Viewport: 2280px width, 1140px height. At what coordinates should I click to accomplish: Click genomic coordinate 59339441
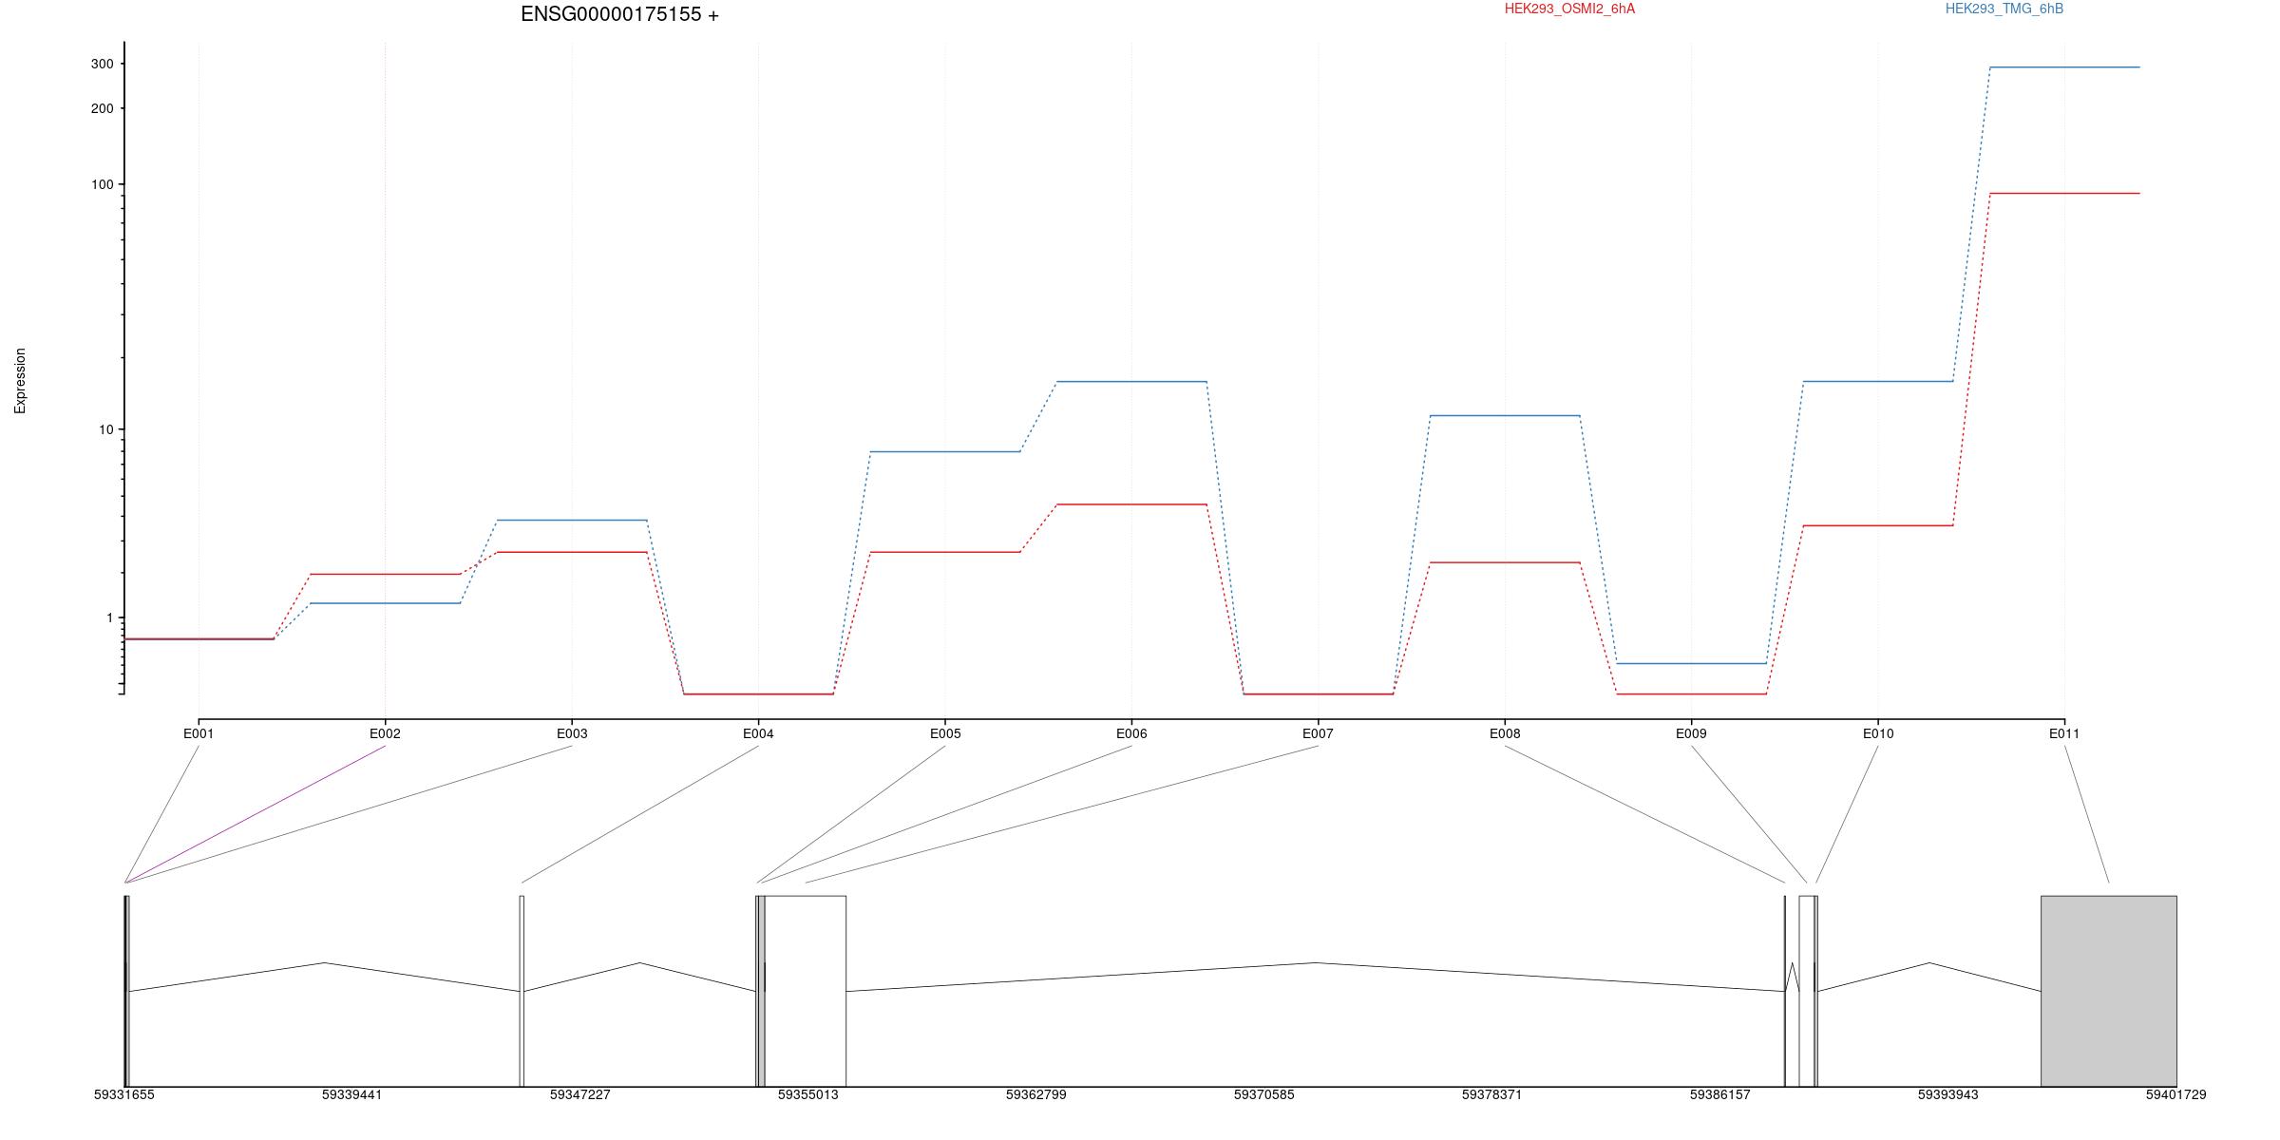(x=352, y=1094)
